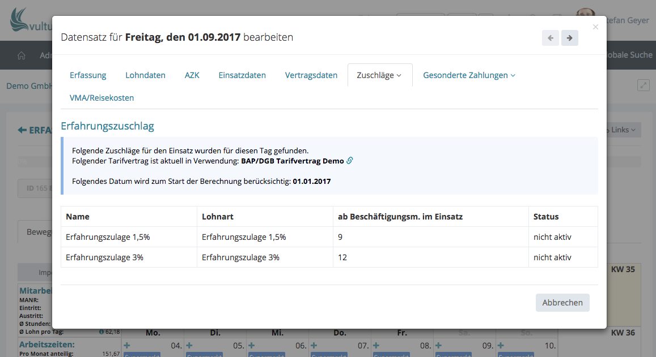Select the AZK tab

tap(192, 75)
